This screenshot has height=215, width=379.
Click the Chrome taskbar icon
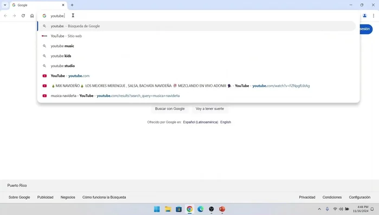coord(190,209)
